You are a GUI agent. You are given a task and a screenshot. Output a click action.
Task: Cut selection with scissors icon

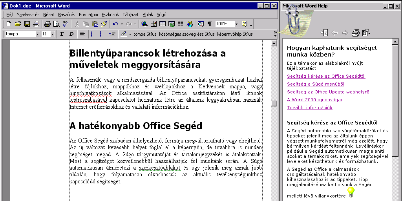[77, 24]
